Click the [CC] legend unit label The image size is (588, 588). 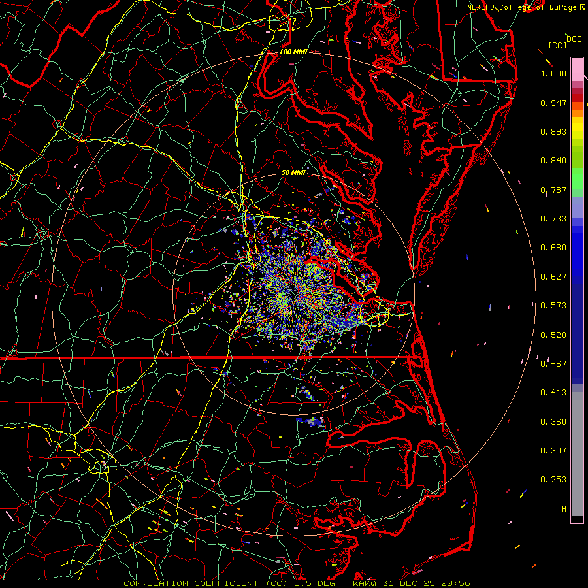click(x=558, y=45)
